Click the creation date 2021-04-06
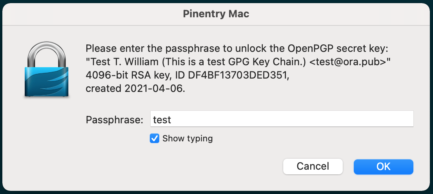This screenshot has width=433, height=194. tap(155, 89)
